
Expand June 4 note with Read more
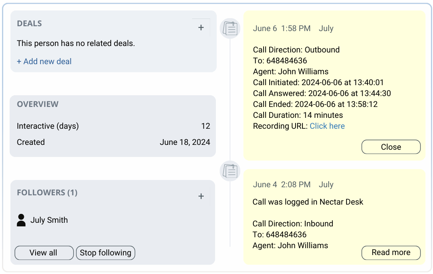[391, 253]
